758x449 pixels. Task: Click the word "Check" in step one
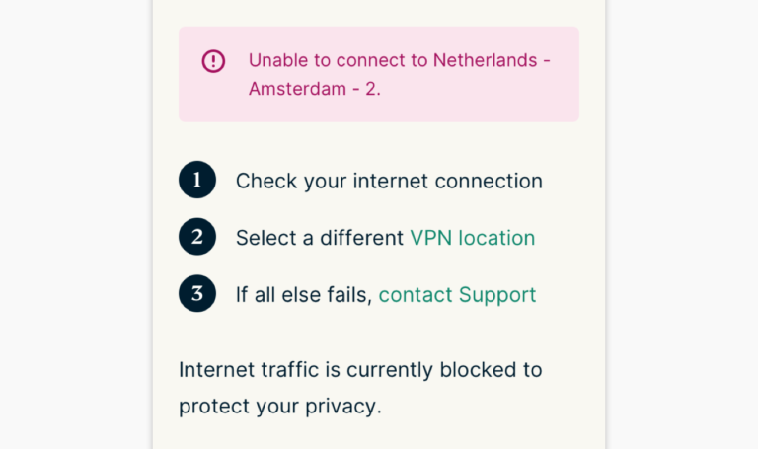(261, 181)
